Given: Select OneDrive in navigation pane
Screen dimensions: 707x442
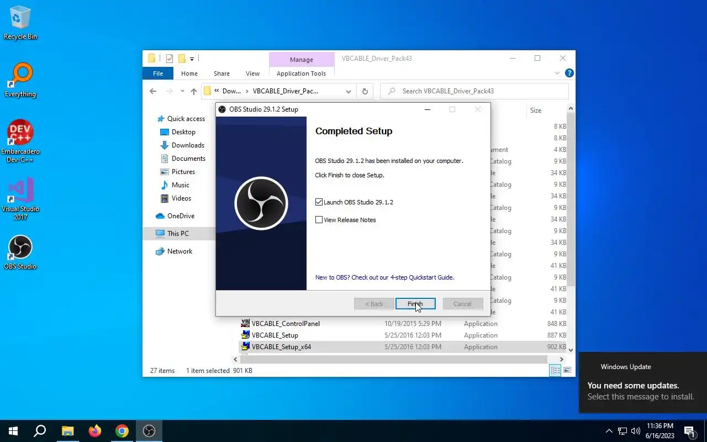Looking at the screenshot, I should [181, 216].
